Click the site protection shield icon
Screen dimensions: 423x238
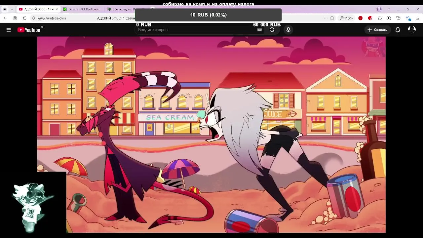(33, 18)
